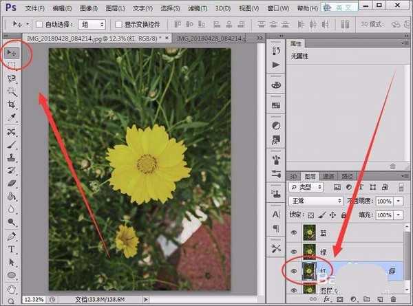Enable the 自动选择 checkbox
This screenshot has width=413, height=306.
(39, 24)
